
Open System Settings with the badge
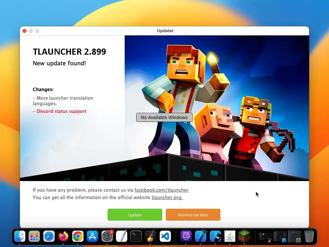(x=107, y=236)
